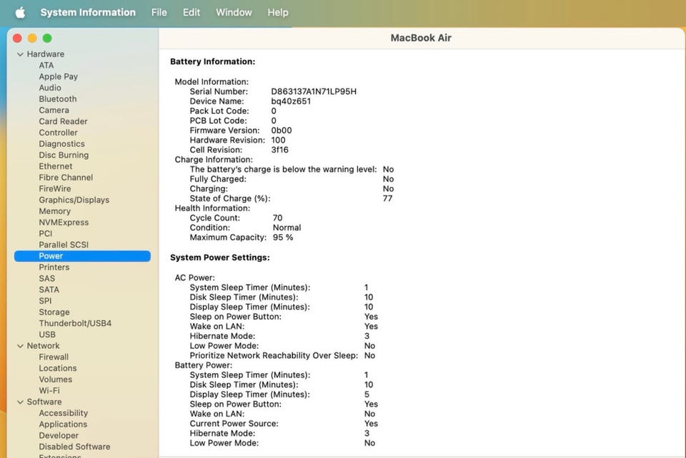Collapse the Hardware section
The image size is (686, 458).
[20, 55]
